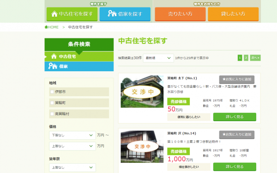277x173 pixels.
Task: Click key-house icon in 借家 sidebar tab
Action: coord(53,66)
